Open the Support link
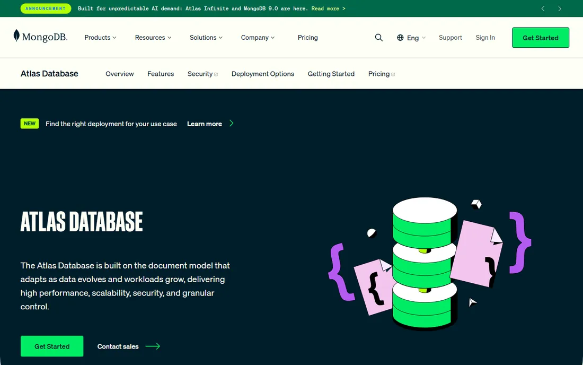 (450, 38)
